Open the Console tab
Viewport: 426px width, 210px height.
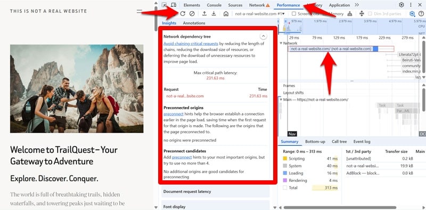[214, 5]
